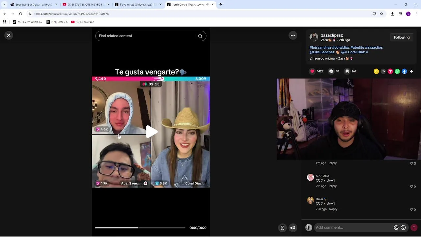Click the embed code icon
421x237 pixels.
pyautogui.click(x=383, y=71)
